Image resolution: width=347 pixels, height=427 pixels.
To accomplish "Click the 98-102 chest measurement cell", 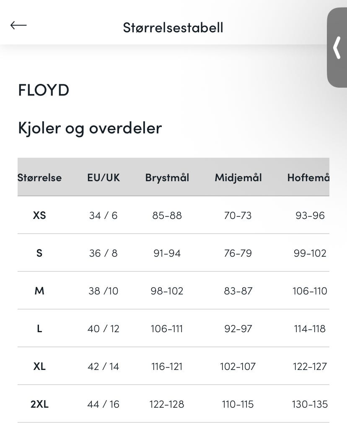I will click(x=167, y=291).
